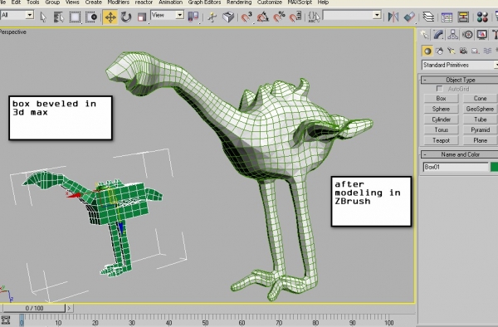Click time slider next frame arrow
This screenshot has width=498, height=327.
tap(69, 308)
